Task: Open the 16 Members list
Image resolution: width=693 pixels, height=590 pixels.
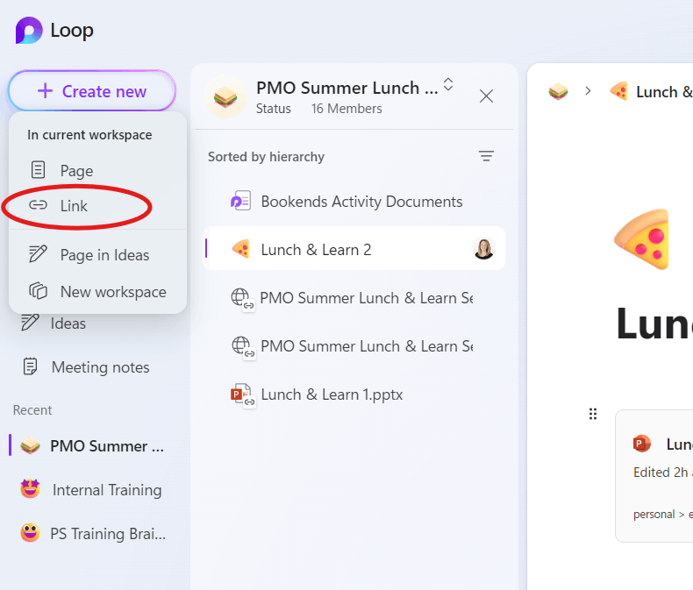Action: (x=346, y=109)
